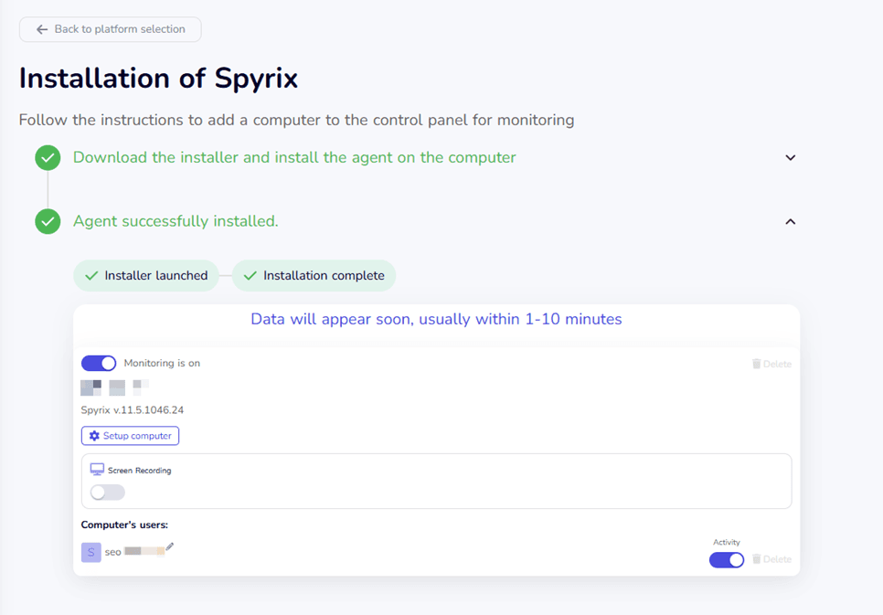Edit user seo name with pencil icon

[169, 546]
